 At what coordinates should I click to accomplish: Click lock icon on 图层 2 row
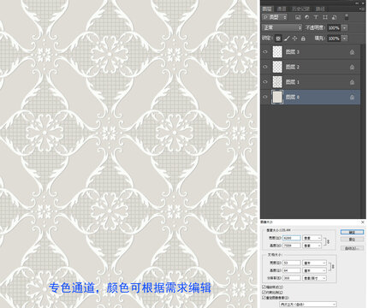click(352, 67)
